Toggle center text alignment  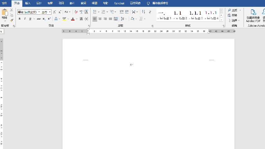tap(100, 19)
